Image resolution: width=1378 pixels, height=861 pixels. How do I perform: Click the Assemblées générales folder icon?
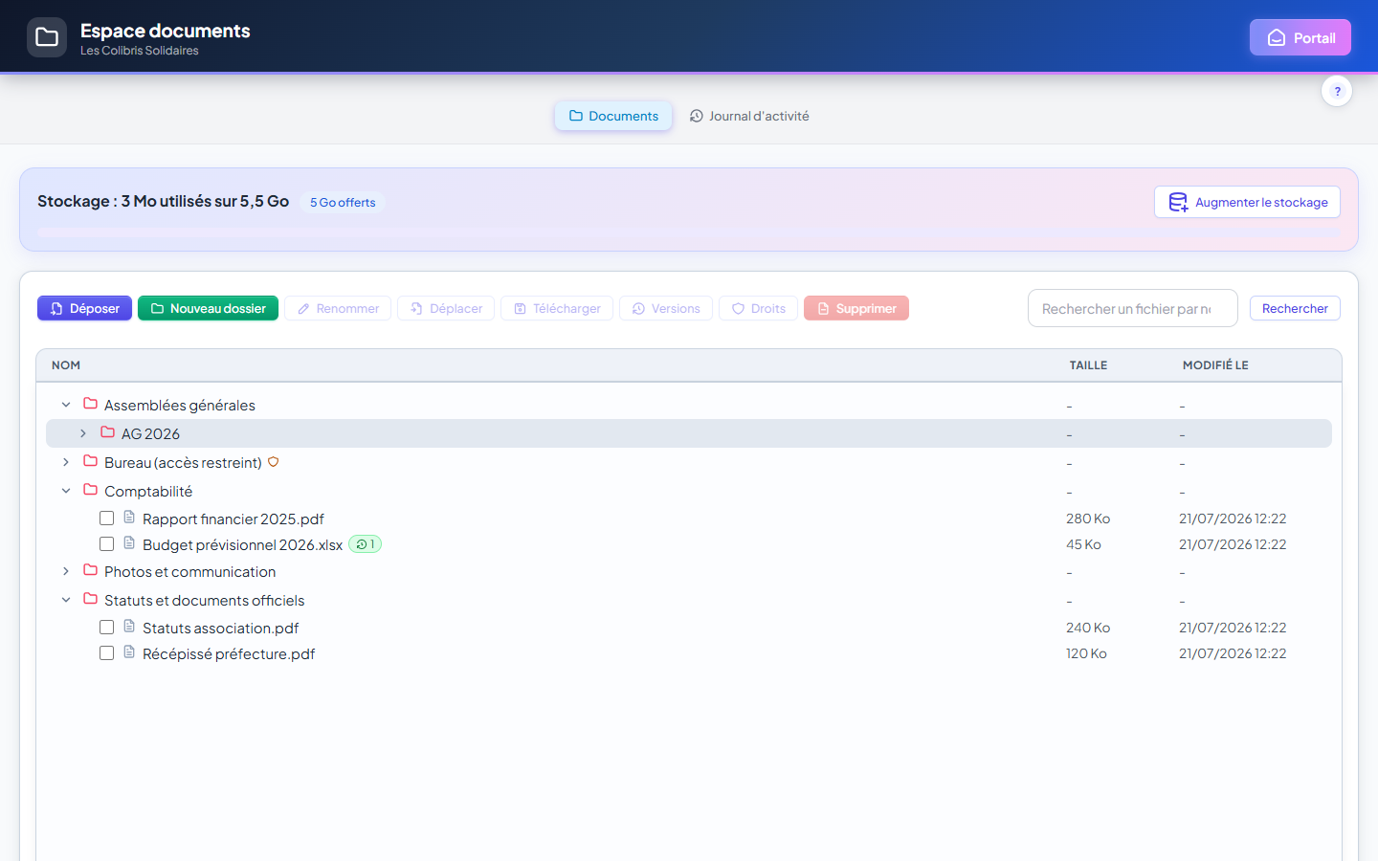coord(91,404)
